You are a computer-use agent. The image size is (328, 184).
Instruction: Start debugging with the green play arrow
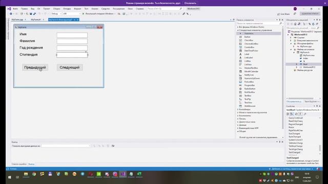point(83,14)
